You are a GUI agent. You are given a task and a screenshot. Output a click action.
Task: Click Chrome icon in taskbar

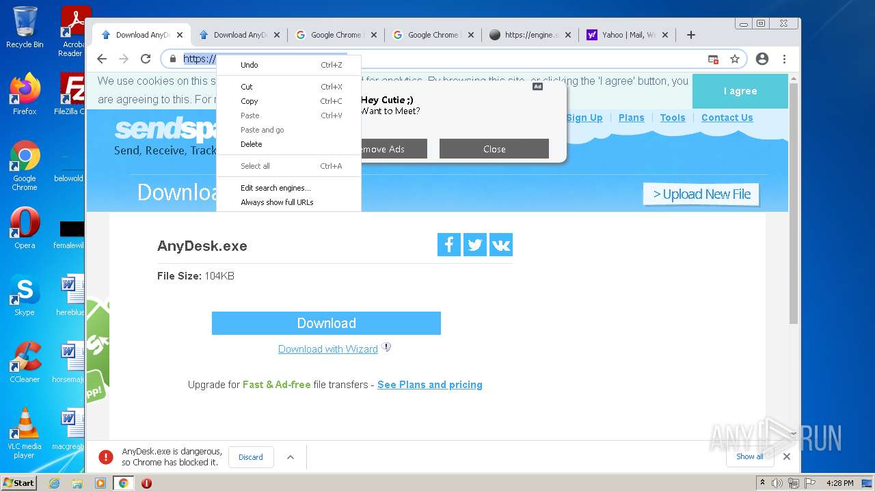click(123, 483)
